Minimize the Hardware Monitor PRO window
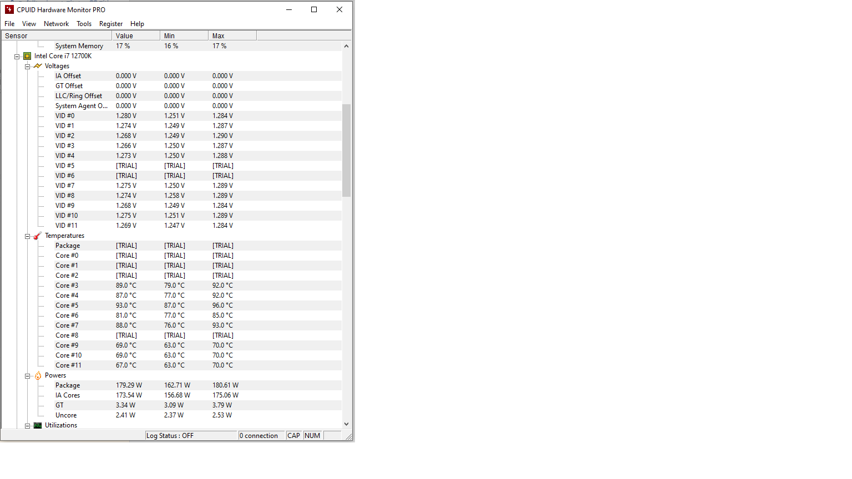The height and width of the screenshot is (479, 852). (289, 9)
